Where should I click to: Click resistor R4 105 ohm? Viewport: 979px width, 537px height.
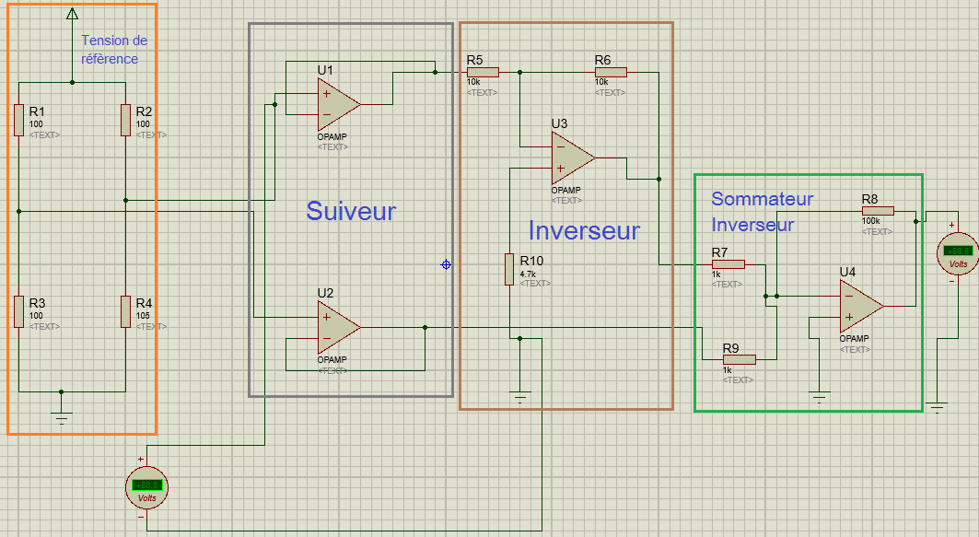(x=125, y=311)
